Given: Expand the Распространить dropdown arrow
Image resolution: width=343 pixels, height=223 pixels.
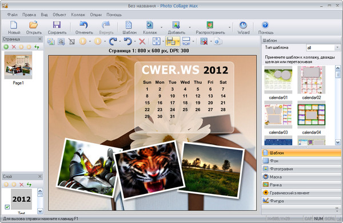Looking at the screenshot, I should click(x=229, y=27).
